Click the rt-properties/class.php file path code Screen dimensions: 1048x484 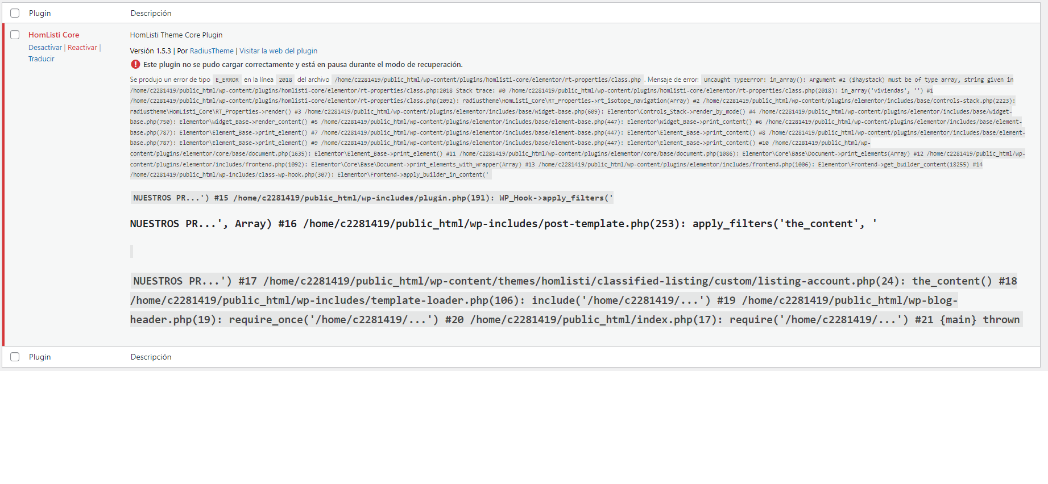click(488, 80)
